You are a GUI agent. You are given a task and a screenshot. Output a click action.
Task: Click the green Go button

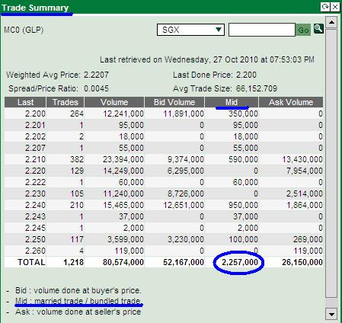click(303, 30)
